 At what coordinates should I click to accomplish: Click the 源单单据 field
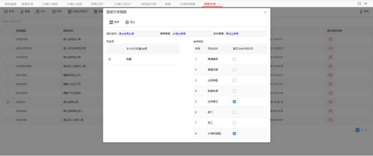click(191, 34)
